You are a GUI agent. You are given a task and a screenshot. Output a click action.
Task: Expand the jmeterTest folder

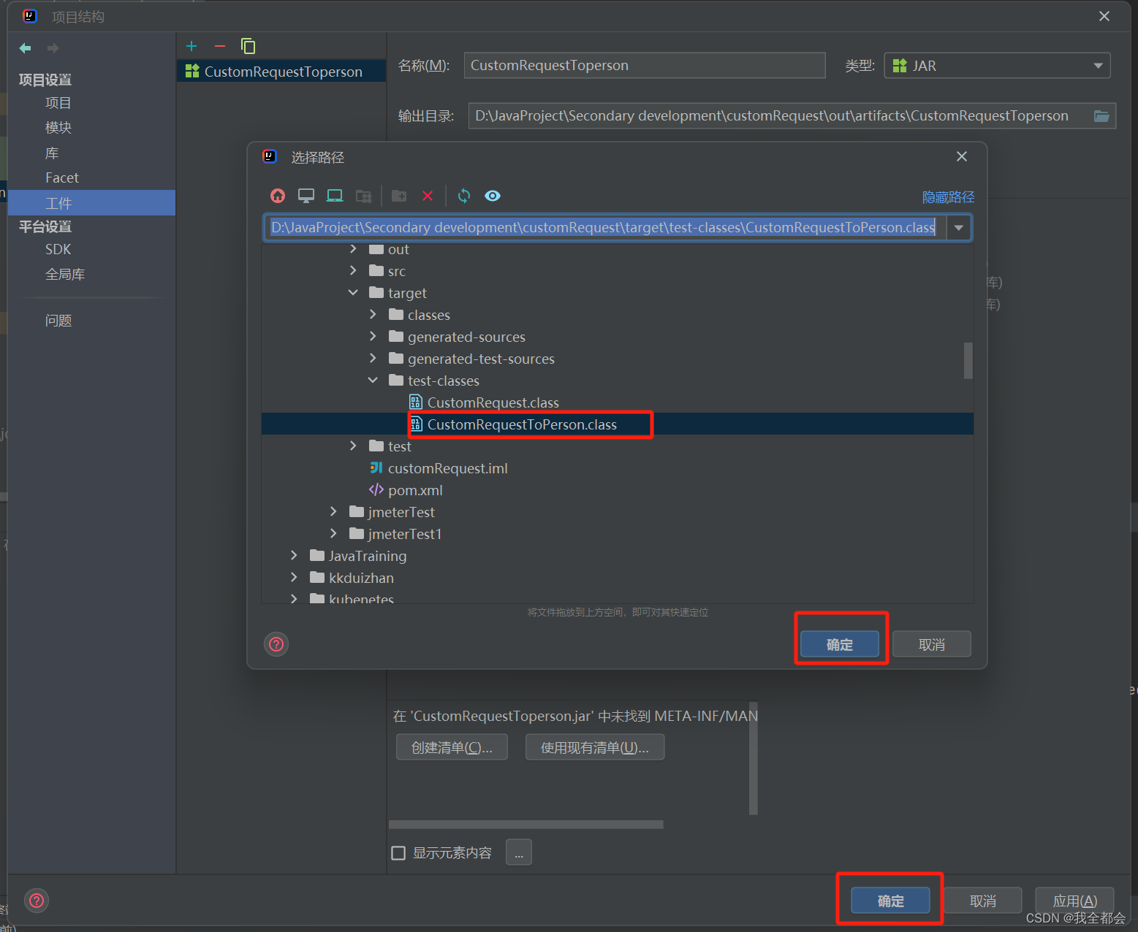(x=334, y=512)
